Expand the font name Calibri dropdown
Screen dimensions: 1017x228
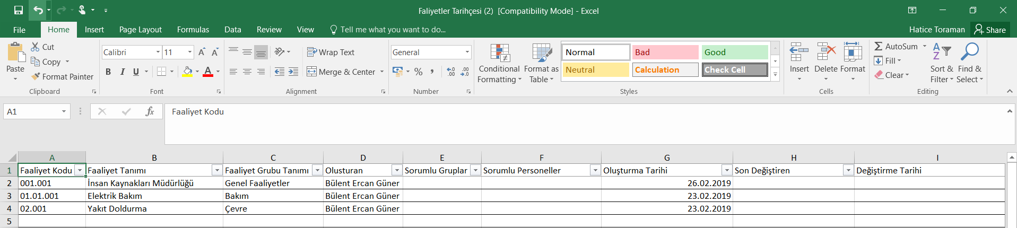(158, 52)
